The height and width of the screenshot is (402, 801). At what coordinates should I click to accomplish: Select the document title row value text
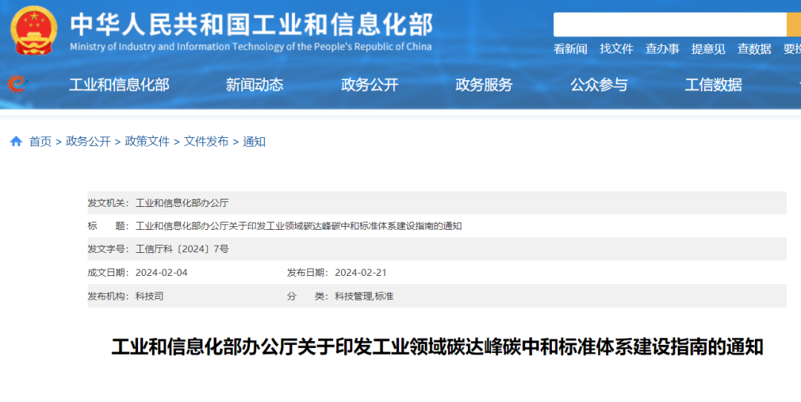[298, 225]
